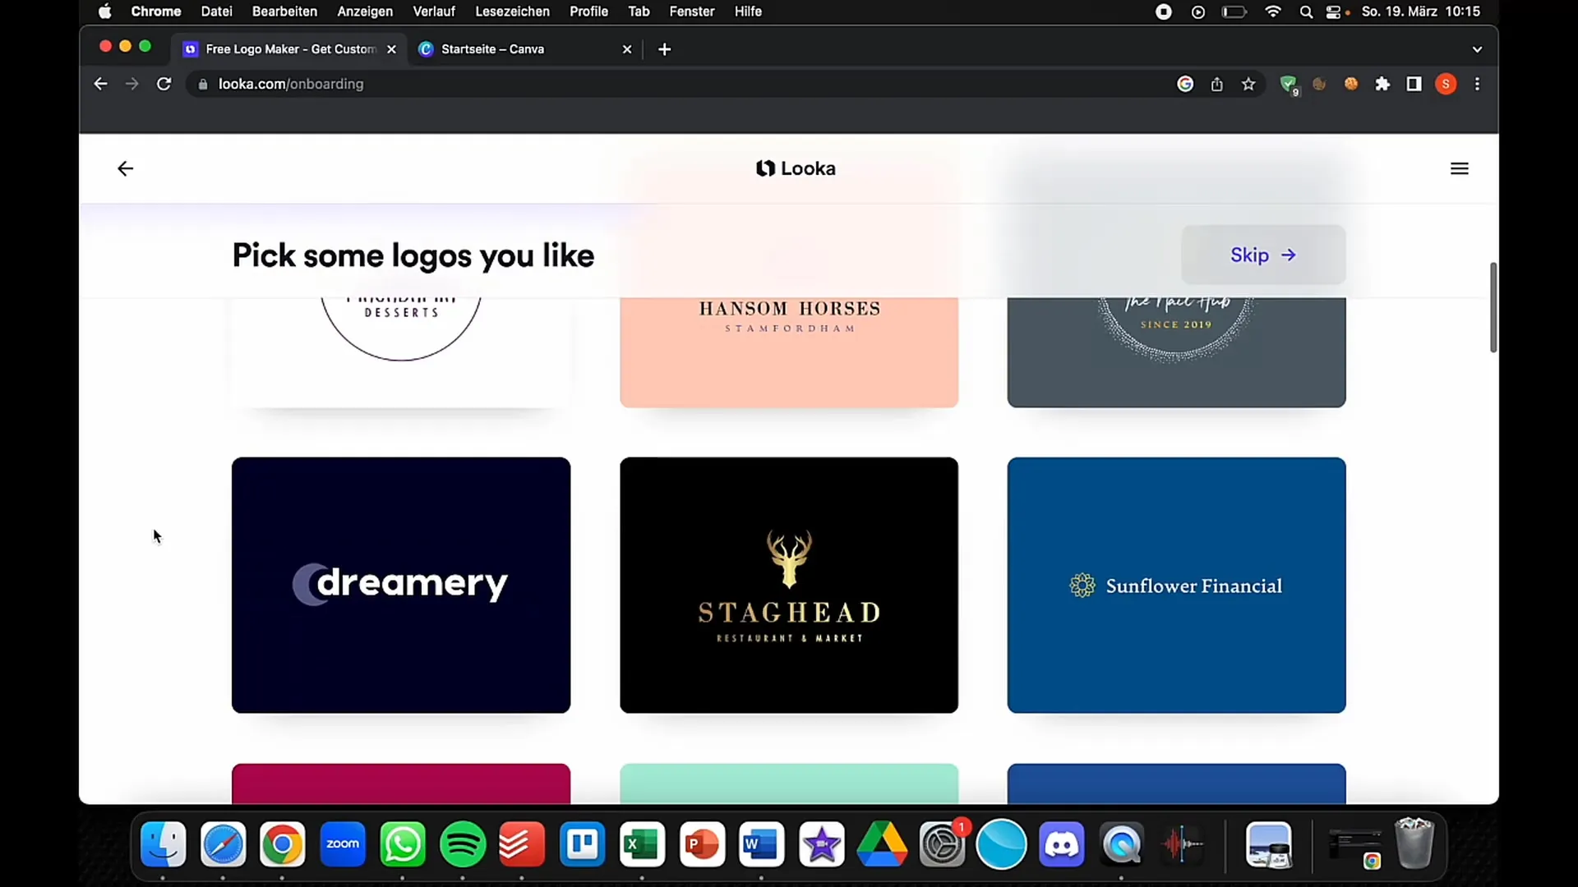Open the Anzeigen menu

pos(365,11)
